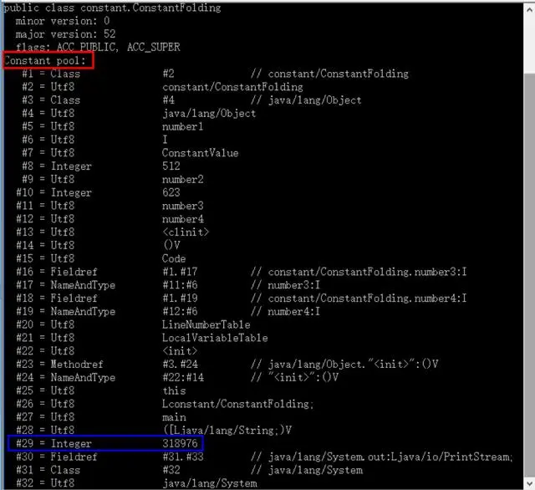535x490 pixels.
Task: Click the 'LineNumberTable' value
Action: tap(206, 324)
